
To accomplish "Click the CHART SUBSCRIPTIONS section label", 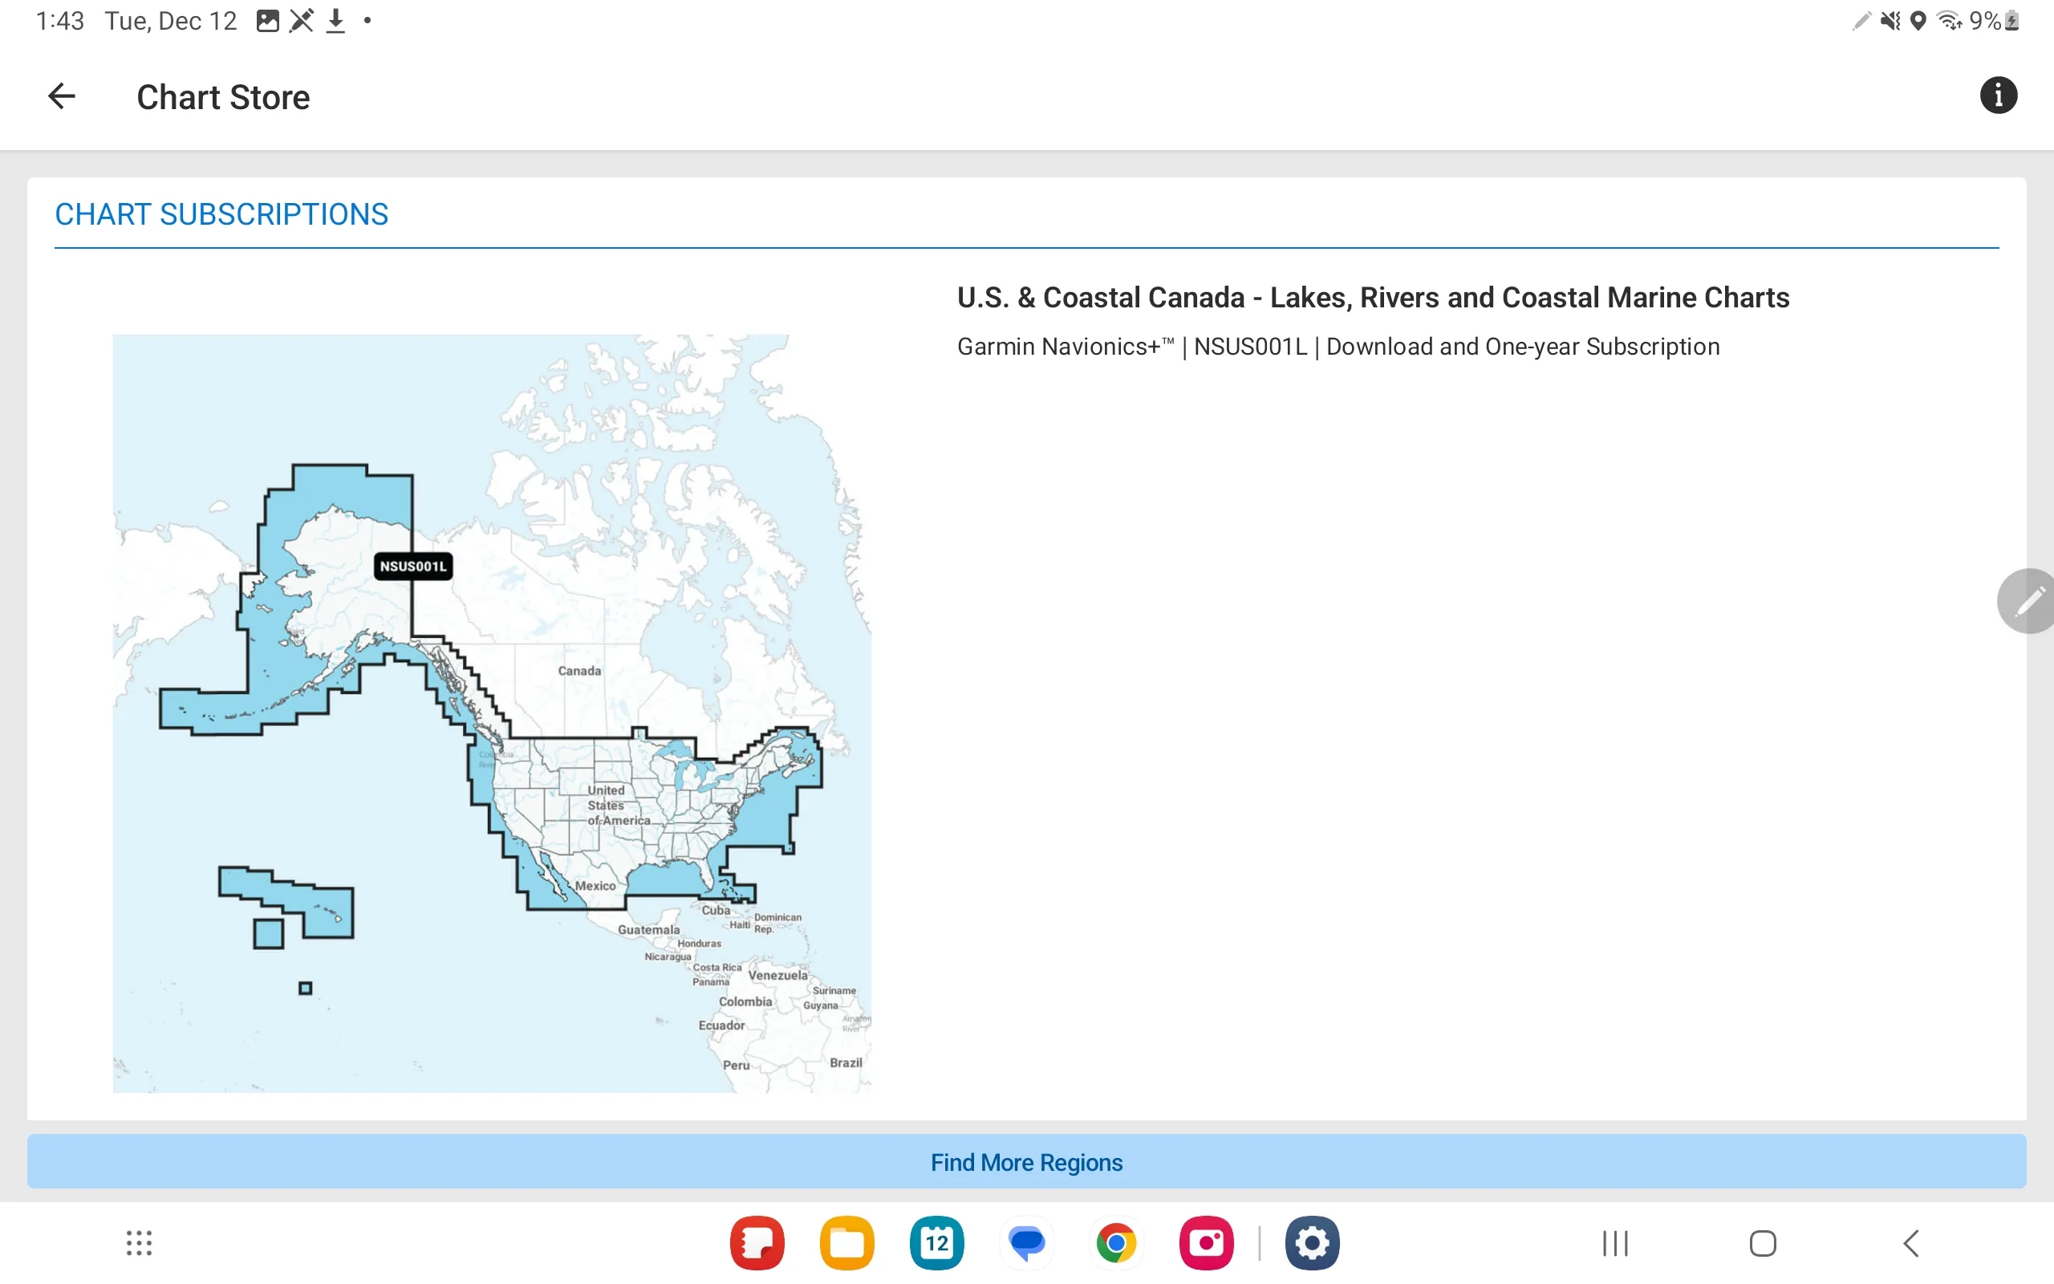I will (x=221, y=213).
